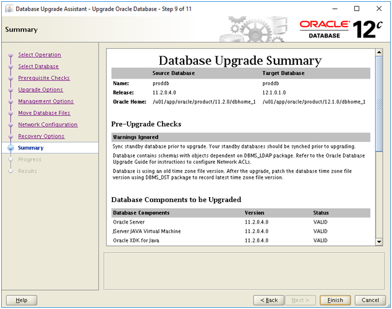Open the Select Operation step
This screenshot has height=309, width=392.
[40, 55]
